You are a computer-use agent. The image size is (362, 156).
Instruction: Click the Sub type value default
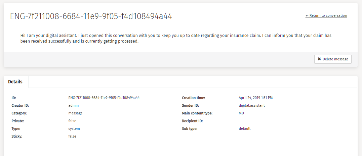[x=245, y=129]
